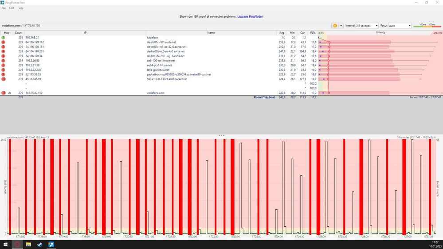Click the red hop 6 circle icon

point(4,60)
